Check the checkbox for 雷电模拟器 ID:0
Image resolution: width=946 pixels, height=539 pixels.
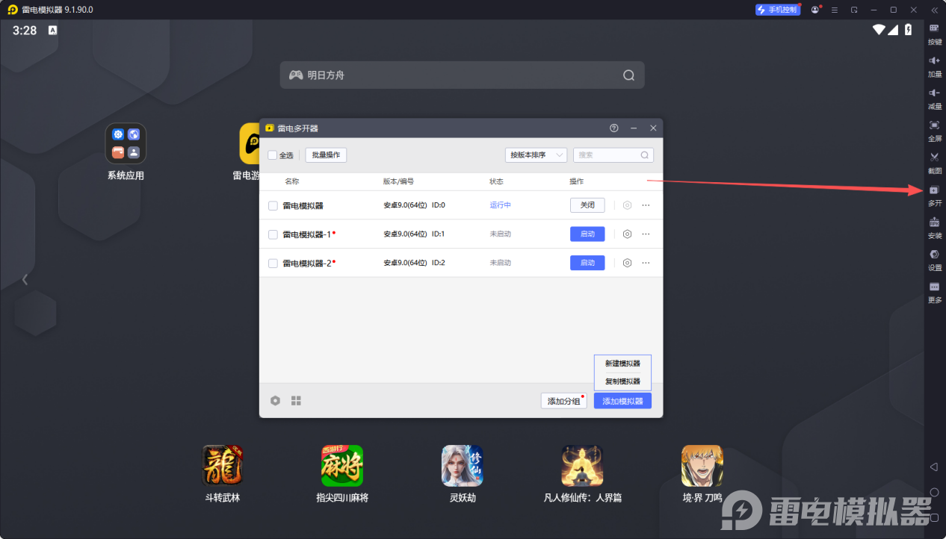click(x=273, y=206)
